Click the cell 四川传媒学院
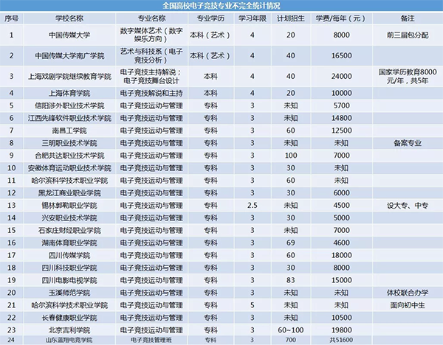This screenshot has height=345, width=443. point(69,255)
